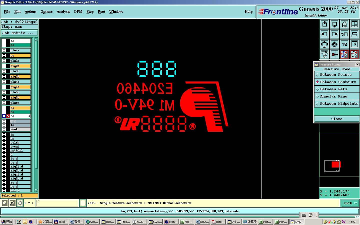
Task: Click the question mark window icon
Action: pyautogui.click(x=354, y=44)
